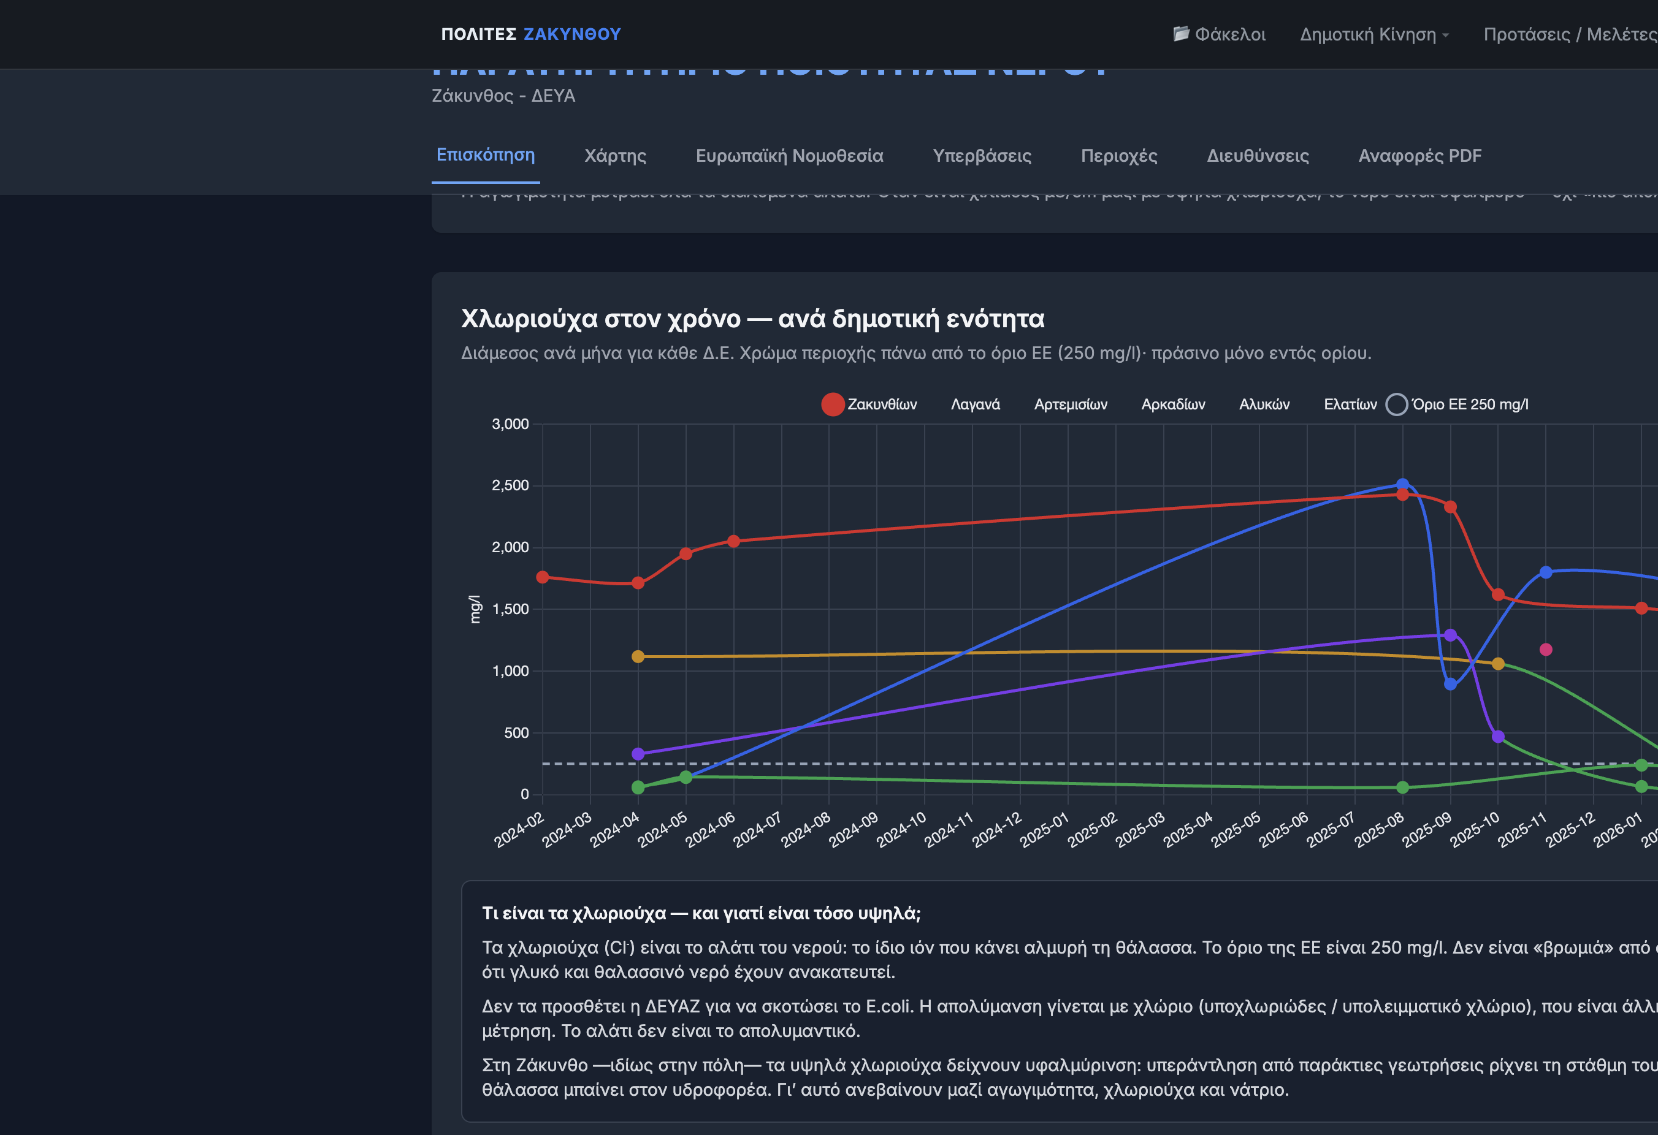The image size is (1658, 1135).
Task: Click the pink isolated point at 2025-11
Action: click(x=1546, y=650)
